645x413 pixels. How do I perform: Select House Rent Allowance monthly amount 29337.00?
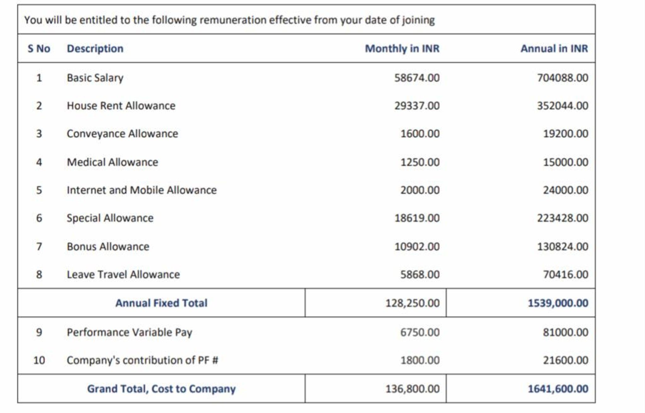(x=417, y=106)
